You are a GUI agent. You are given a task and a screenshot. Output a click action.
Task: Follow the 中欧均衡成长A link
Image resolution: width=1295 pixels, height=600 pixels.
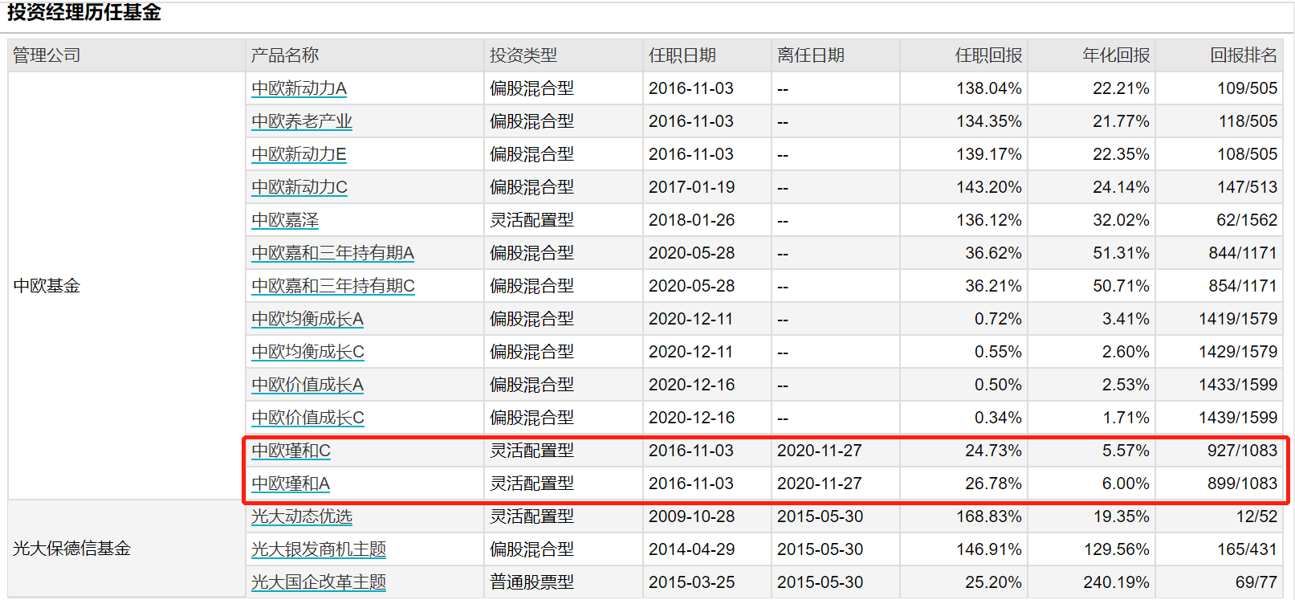tap(307, 319)
